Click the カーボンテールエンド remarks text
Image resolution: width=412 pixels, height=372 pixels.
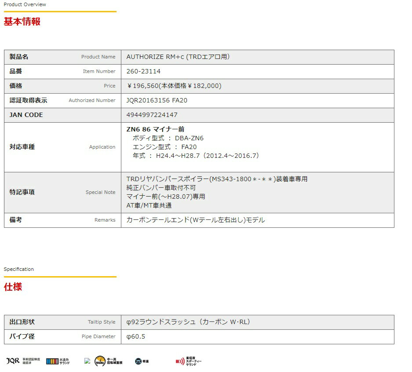click(195, 220)
